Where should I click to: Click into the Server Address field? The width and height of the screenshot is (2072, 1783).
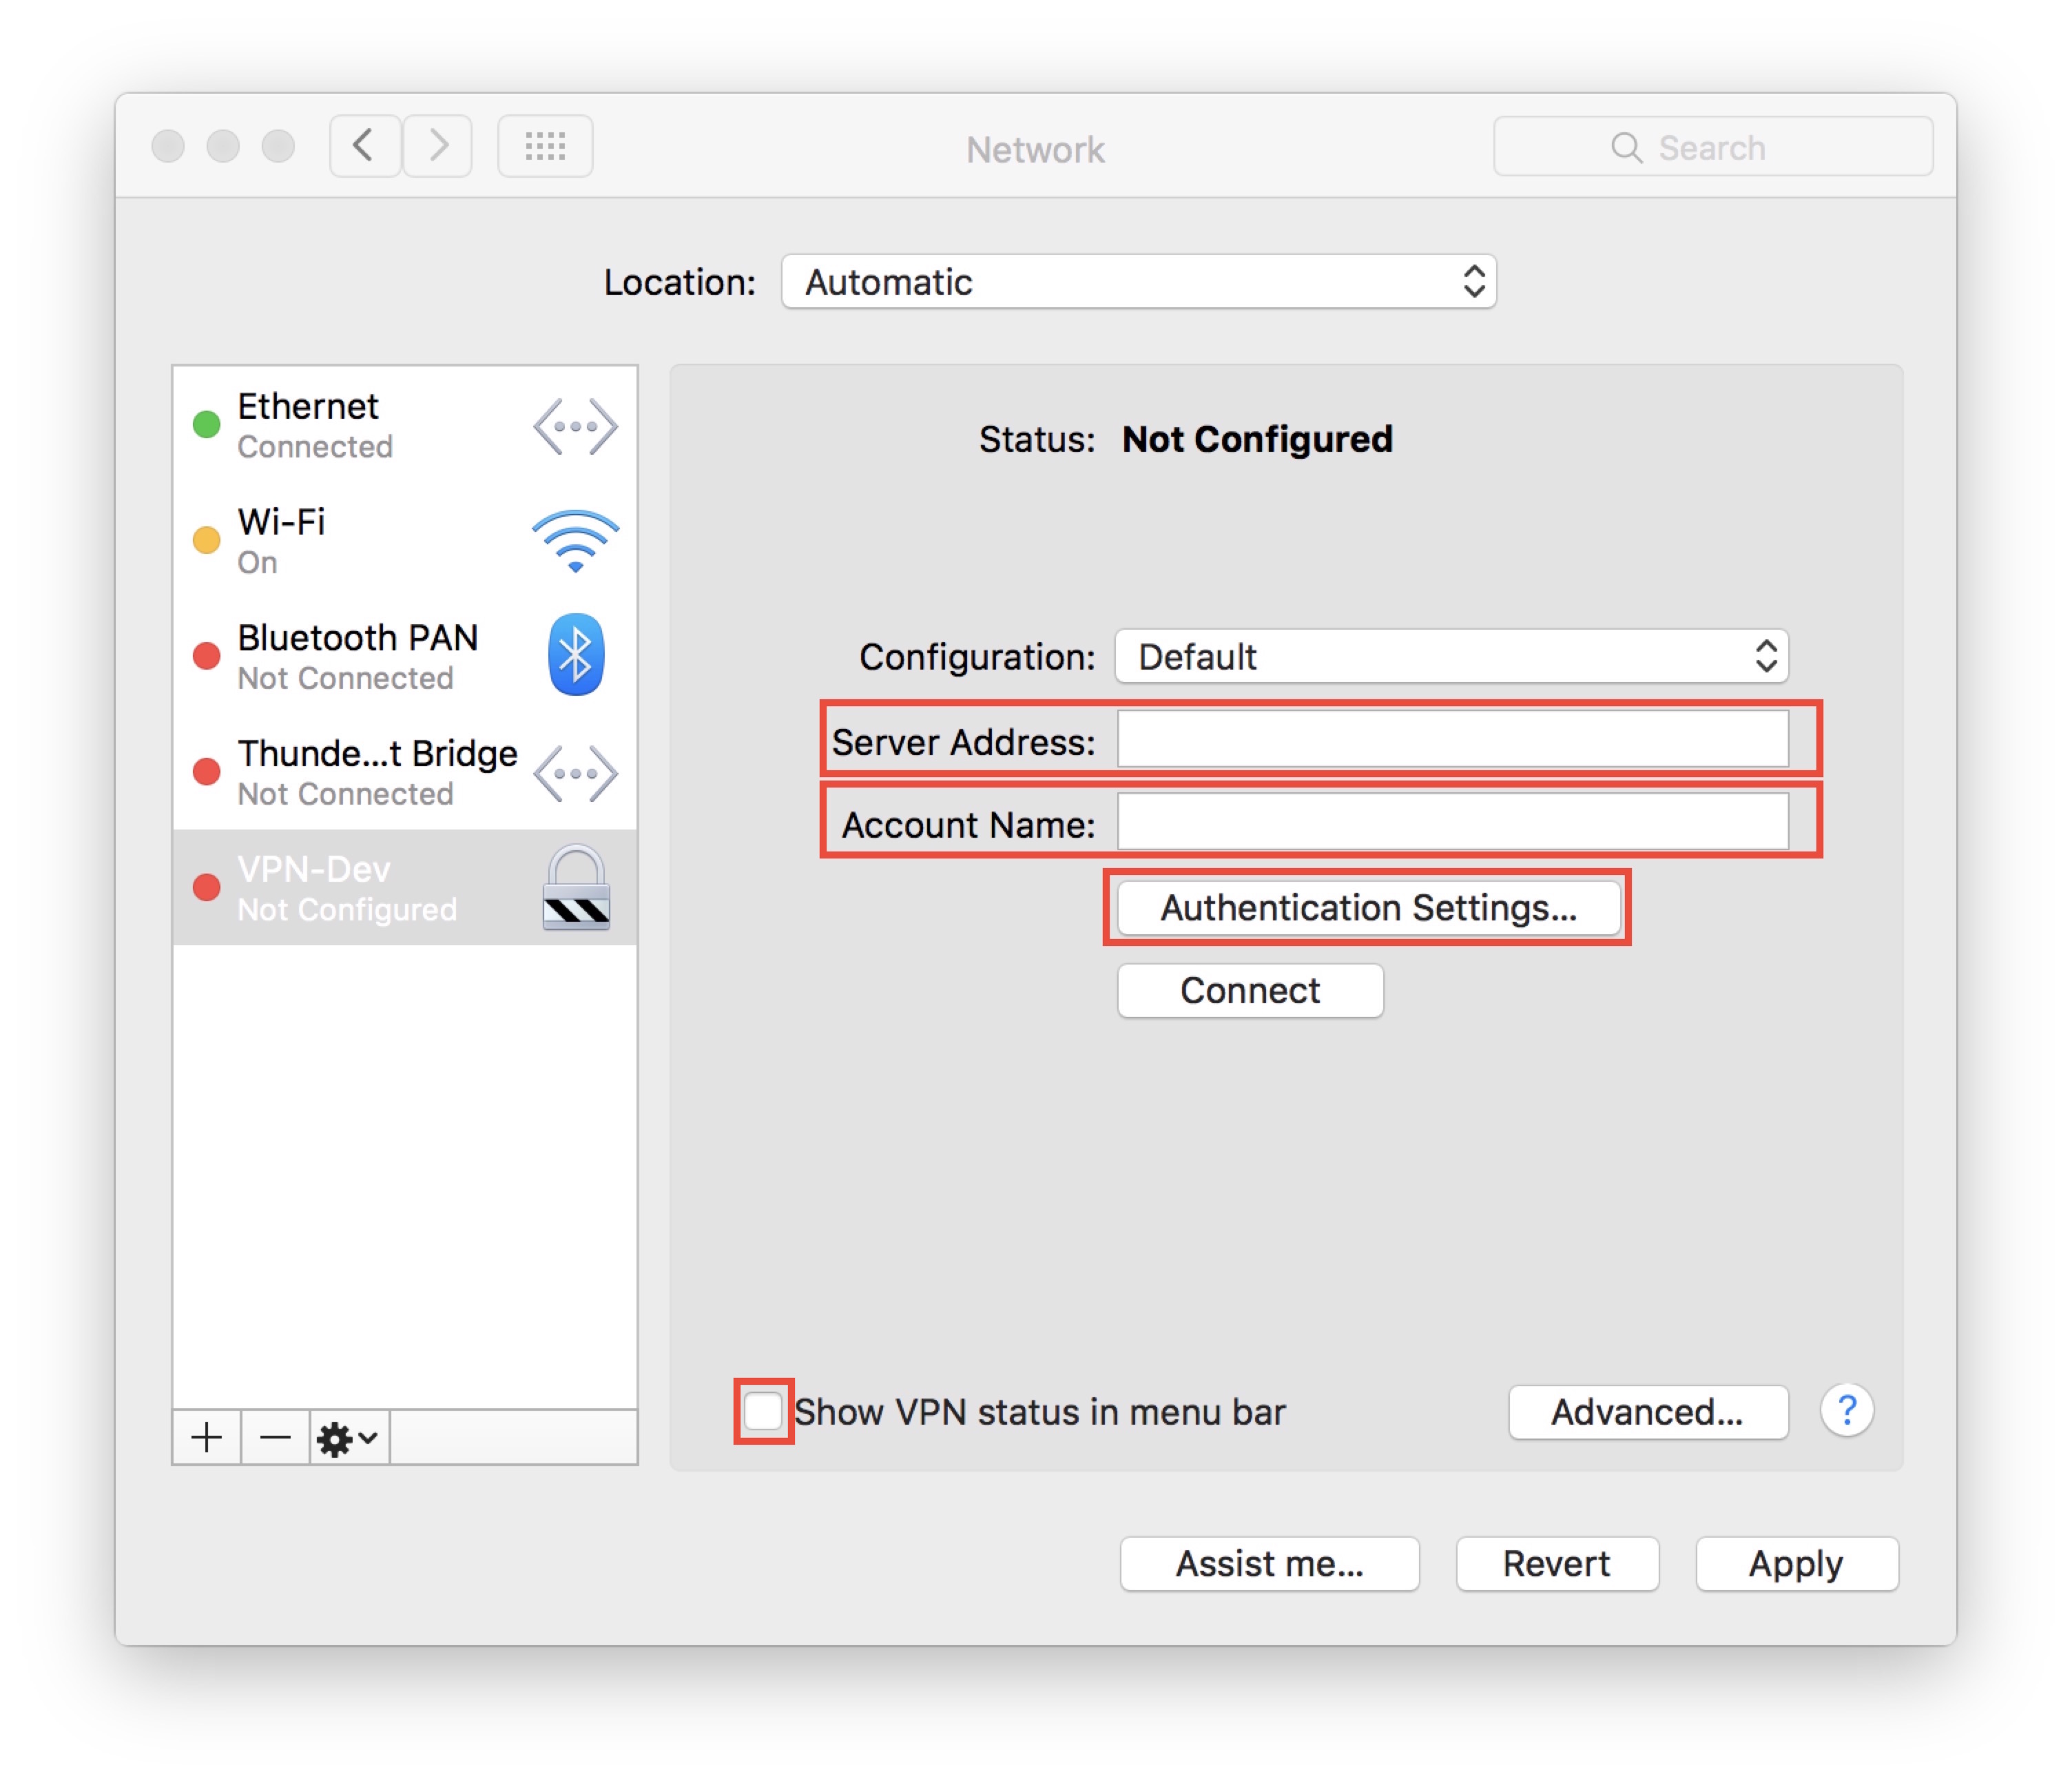1452,740
